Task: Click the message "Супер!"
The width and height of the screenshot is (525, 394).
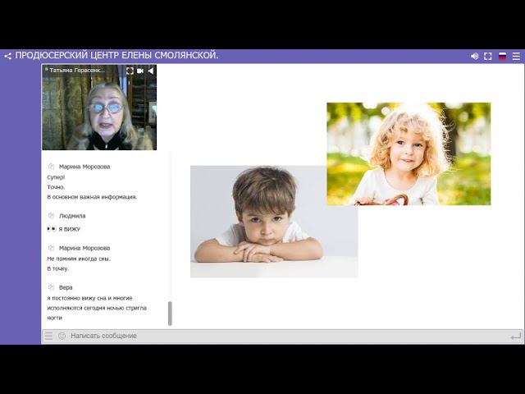Action: (x=56, y=177)
